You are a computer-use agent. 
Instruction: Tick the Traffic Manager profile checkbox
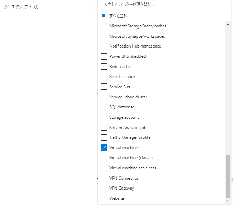tap(104, 137)
